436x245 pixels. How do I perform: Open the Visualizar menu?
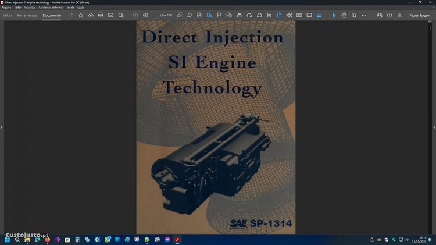click(30, 8)
